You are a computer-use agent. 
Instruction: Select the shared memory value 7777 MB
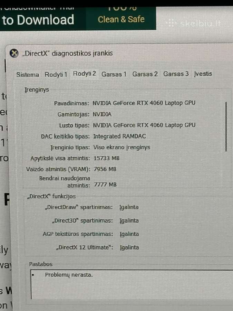(105, 185)
